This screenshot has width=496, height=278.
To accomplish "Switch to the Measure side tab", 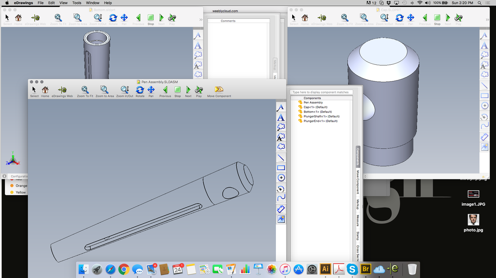I will [358, 220].
